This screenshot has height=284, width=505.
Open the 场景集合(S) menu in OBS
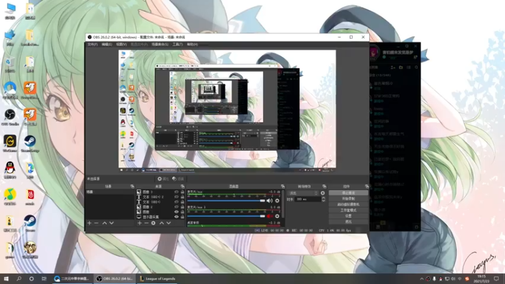click(x=160, y=44)
